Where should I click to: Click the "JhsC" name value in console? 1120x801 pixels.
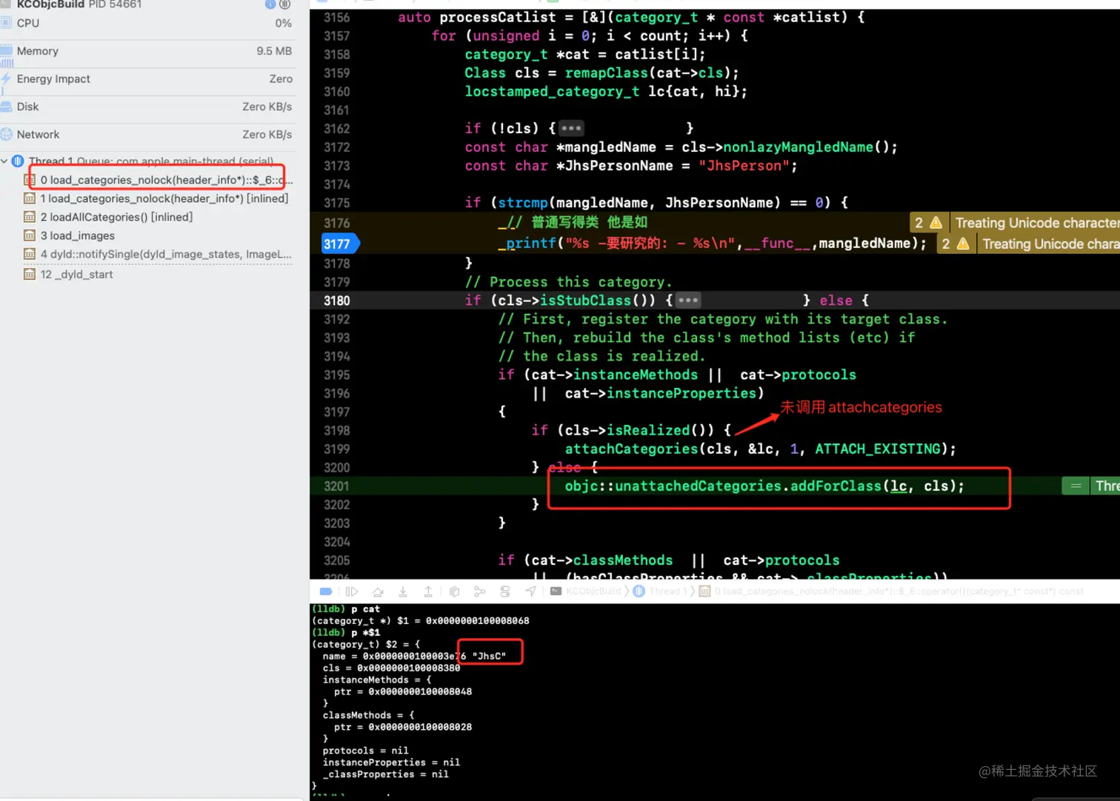tap(489, 656)
